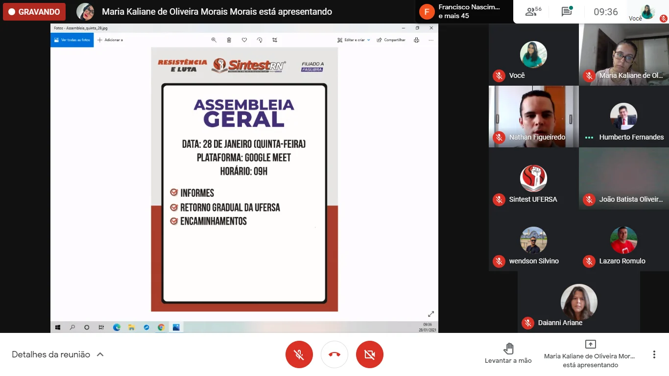Open presentation options for Maria Kaliane apresentando

click(590, 353)
